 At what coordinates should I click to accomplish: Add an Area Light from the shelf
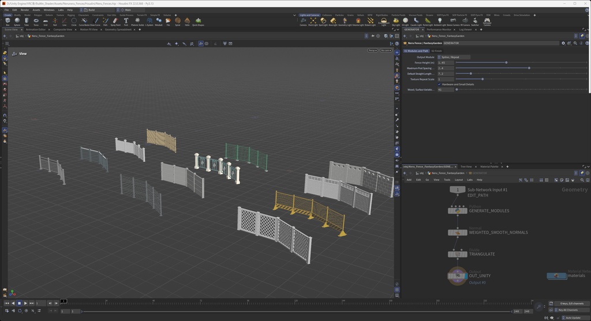pyautogui.click(x=333, y=22)
